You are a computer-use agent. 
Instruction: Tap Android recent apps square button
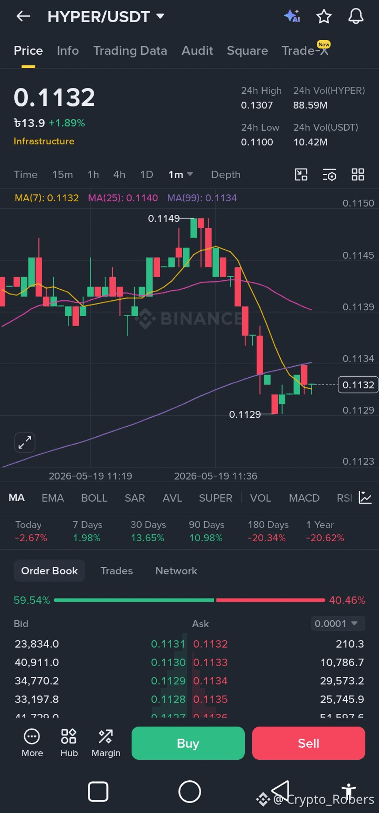[98, 792]
